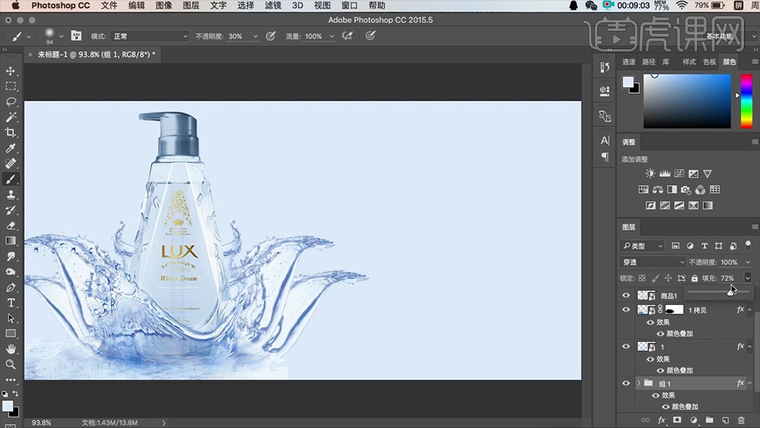The height and width of the screenshot is (428, 760).
Task: Select the Move tool
Action: (x=11, y=71)
